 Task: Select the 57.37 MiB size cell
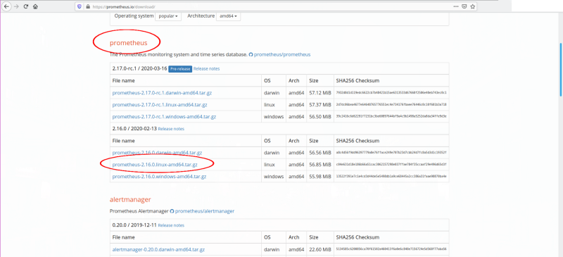point(320,105)
